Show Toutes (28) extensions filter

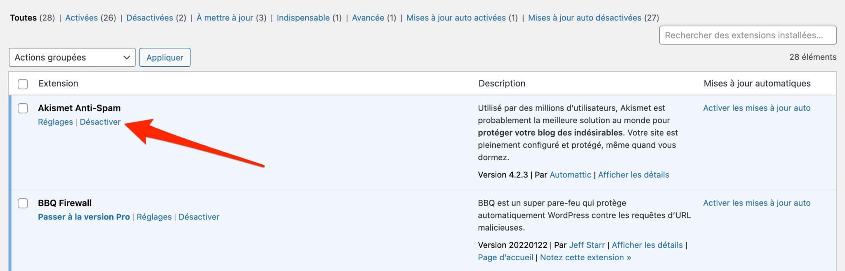(32, 18)
